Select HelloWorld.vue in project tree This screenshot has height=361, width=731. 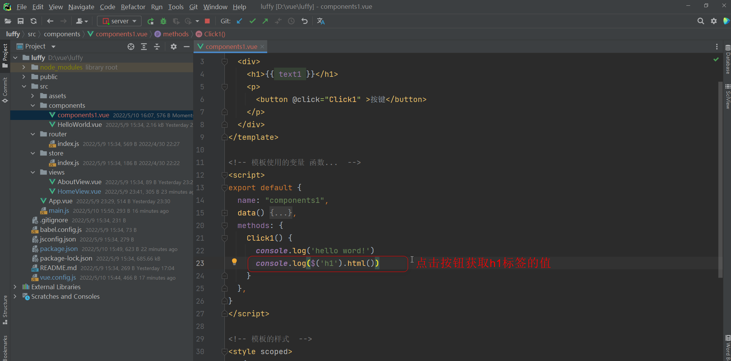pos(79,125)
